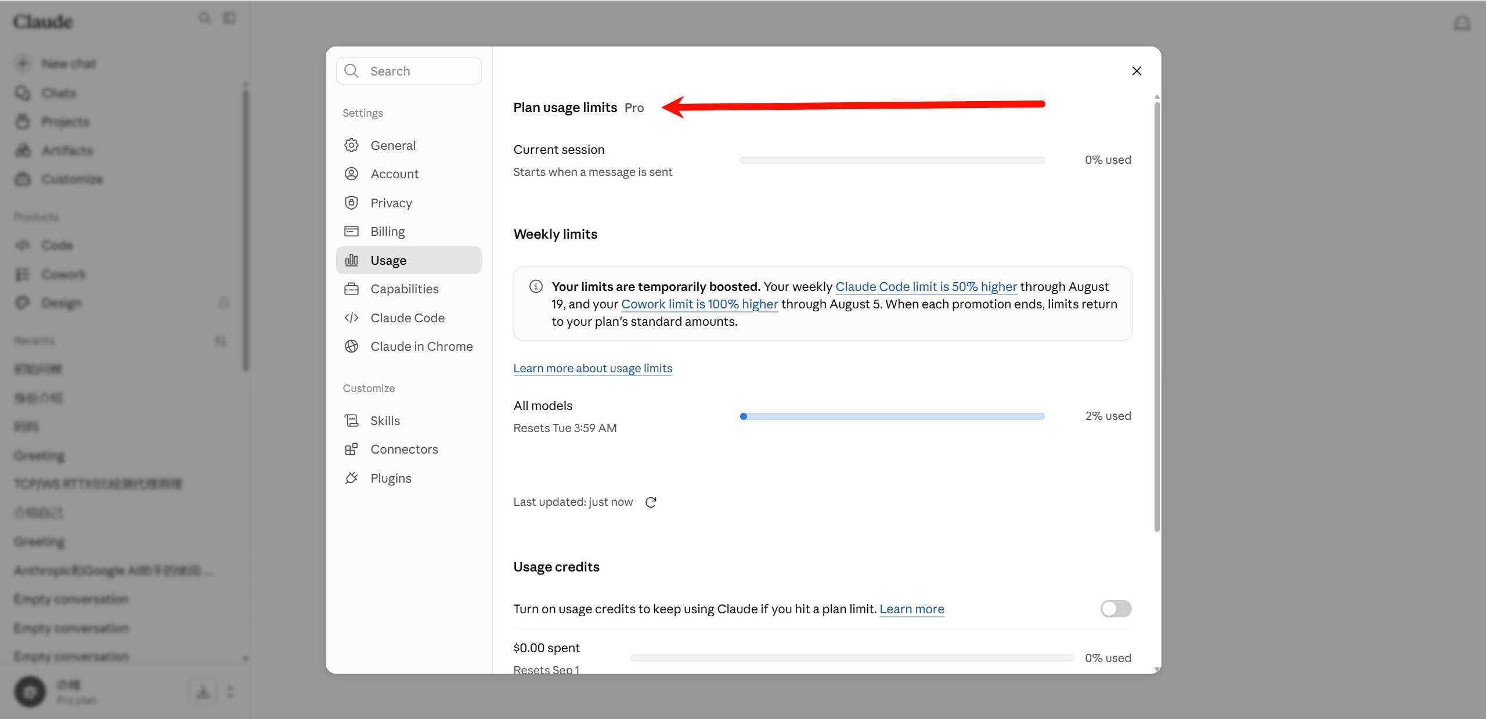Open the user avatar at sidebar bottom

pyautogui.click(x=30, y=692)
